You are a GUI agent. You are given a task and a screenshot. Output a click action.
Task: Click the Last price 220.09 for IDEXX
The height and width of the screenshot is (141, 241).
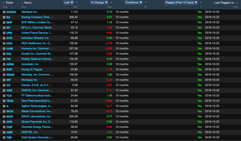(x=73, y=116)
